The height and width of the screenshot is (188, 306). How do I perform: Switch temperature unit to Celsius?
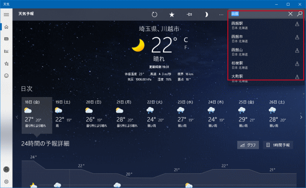[x=186, y=40]
